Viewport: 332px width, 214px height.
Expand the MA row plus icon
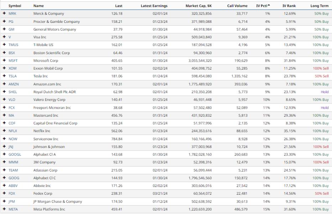point(4,115)
